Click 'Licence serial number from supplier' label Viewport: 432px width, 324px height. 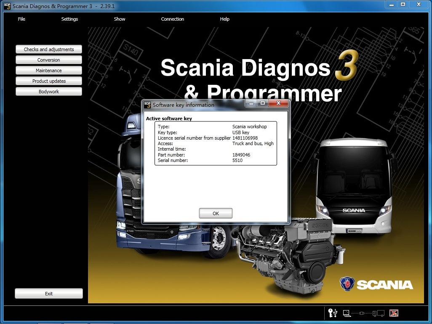[194, 138]
